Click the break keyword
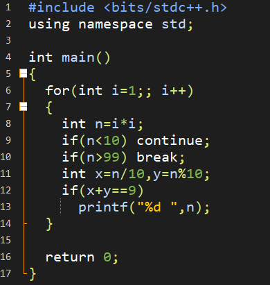 [157, 157]
